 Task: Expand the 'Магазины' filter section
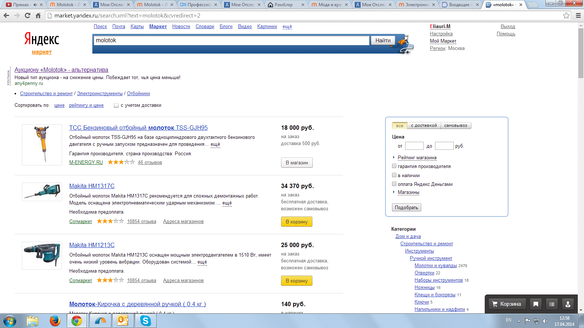(x=408, y=192)
